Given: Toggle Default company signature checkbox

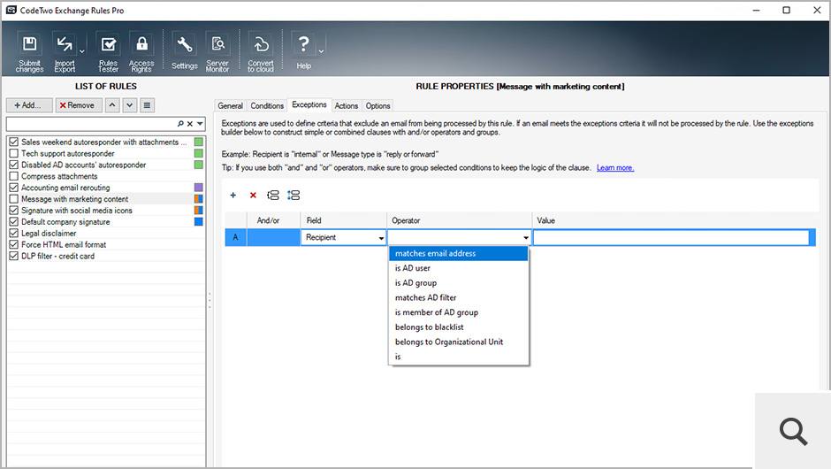Looking at the screenshot, I should click(14, 222).
